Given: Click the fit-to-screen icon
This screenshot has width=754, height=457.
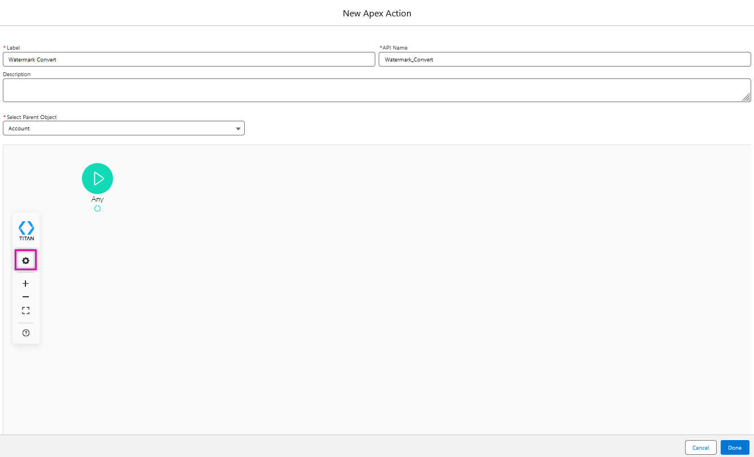Looking at the screenshot, I should (25, 310).
